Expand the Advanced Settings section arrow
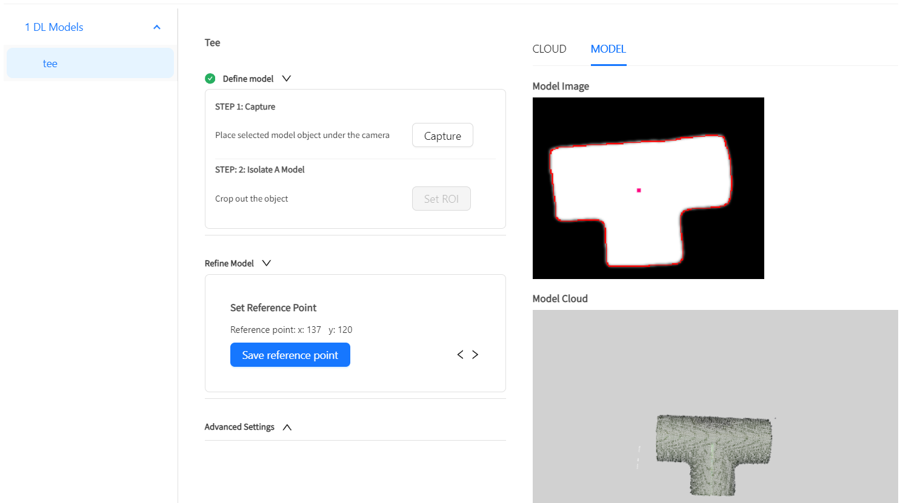Screen dimensions: 900x503 [x=287, y=427]
